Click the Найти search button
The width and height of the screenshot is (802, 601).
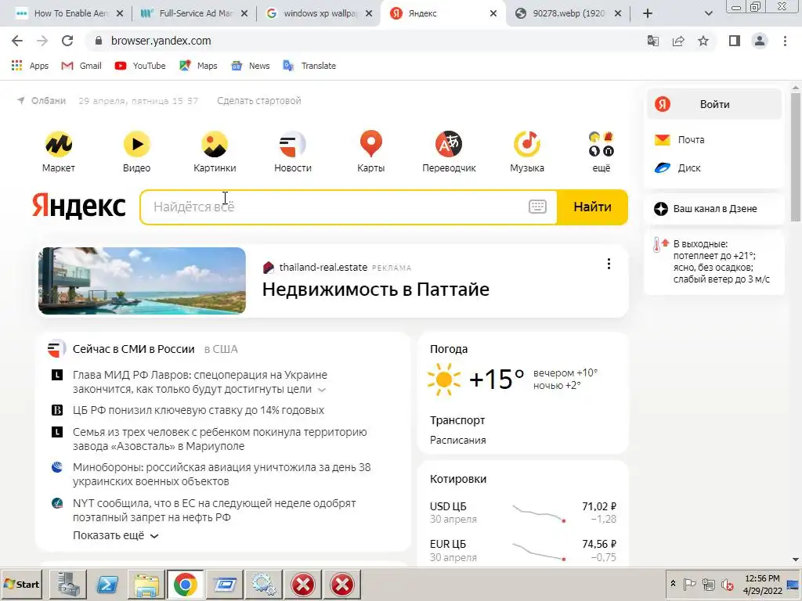[x=592, y=207]
